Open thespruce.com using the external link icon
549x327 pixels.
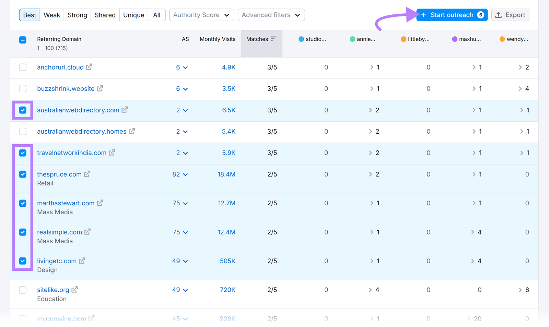tap(87, 174)
